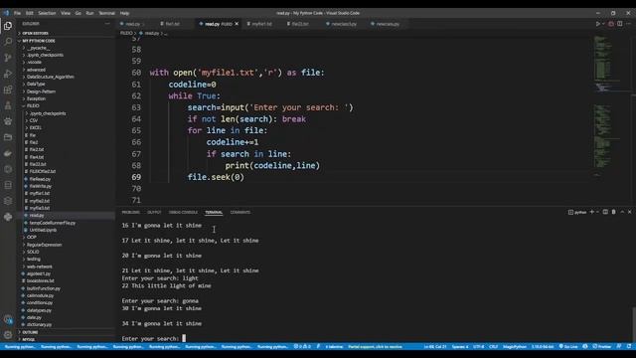Collapse the MY PYTHON CODE section
This screenshot has height=358, width=636.
coord(39,41)
